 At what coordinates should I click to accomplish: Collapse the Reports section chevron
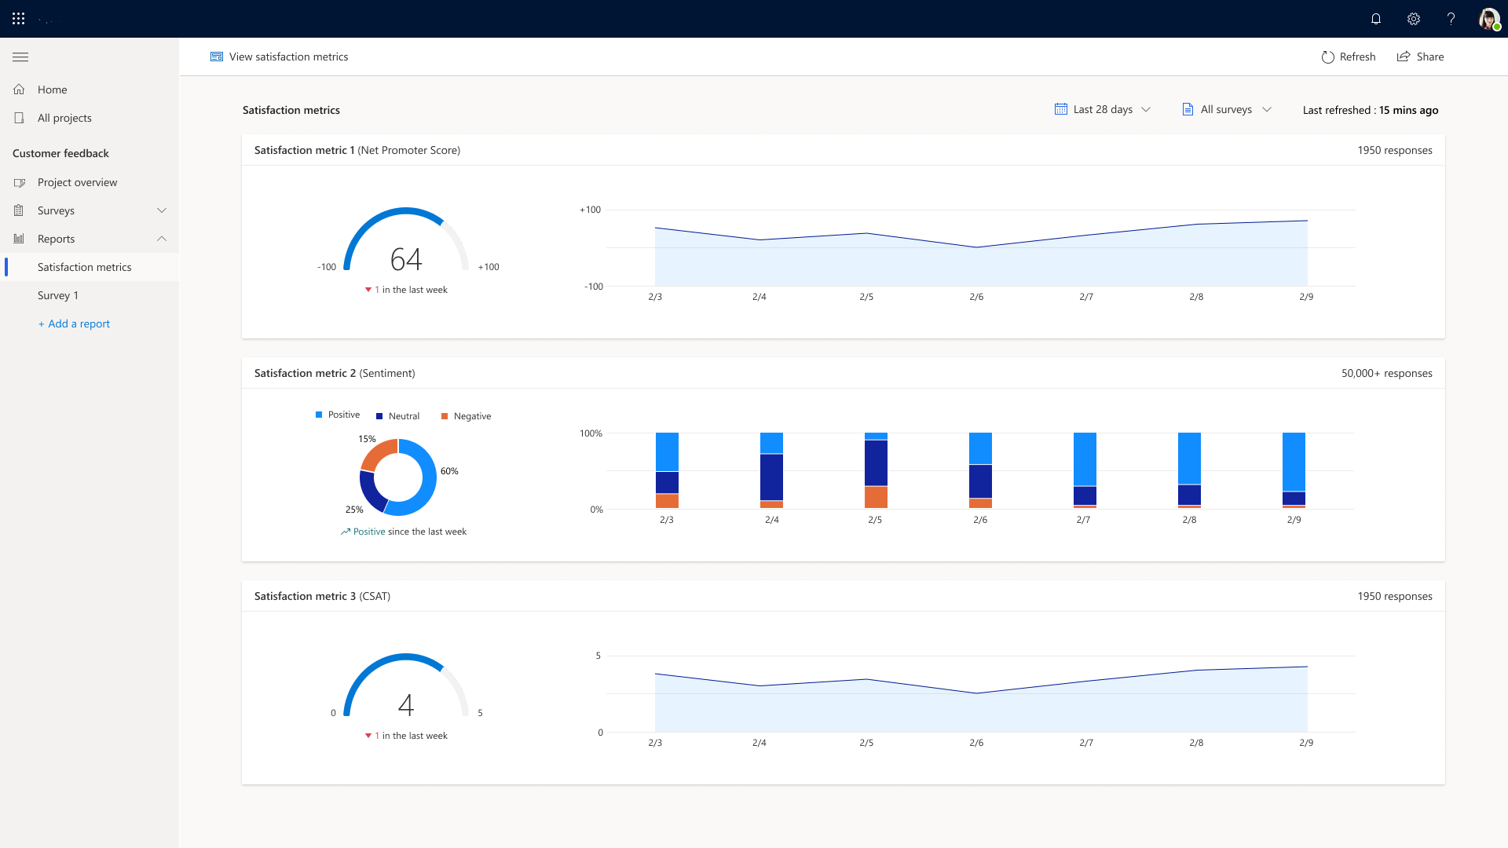[x=162, y=239]
